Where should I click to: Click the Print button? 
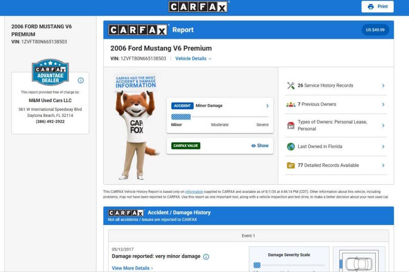tap(377, 7)
